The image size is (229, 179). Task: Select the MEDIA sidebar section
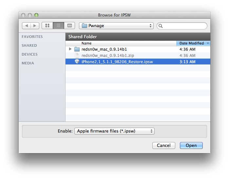(28, 63)
